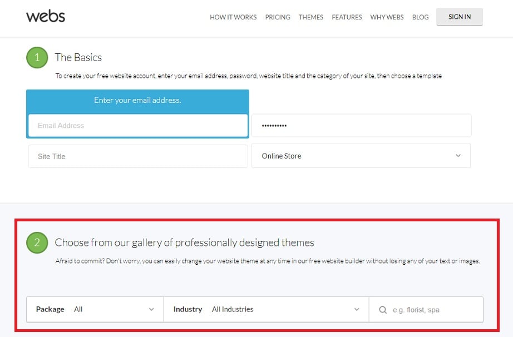Click the search magnifier icon in theme filter
513x337 pixels.
pos(383,310)
